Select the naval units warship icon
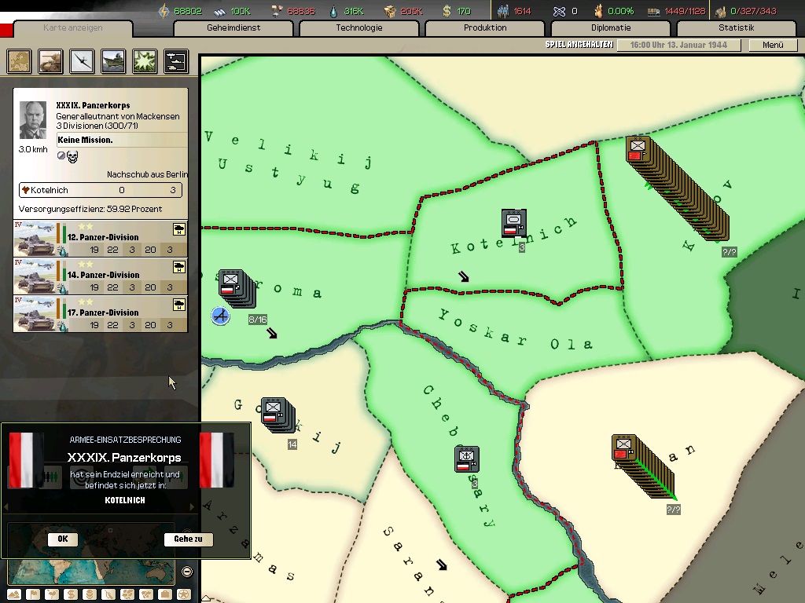Image resolution: width=805 pixels, height=603 pixels. pos(113,61)
